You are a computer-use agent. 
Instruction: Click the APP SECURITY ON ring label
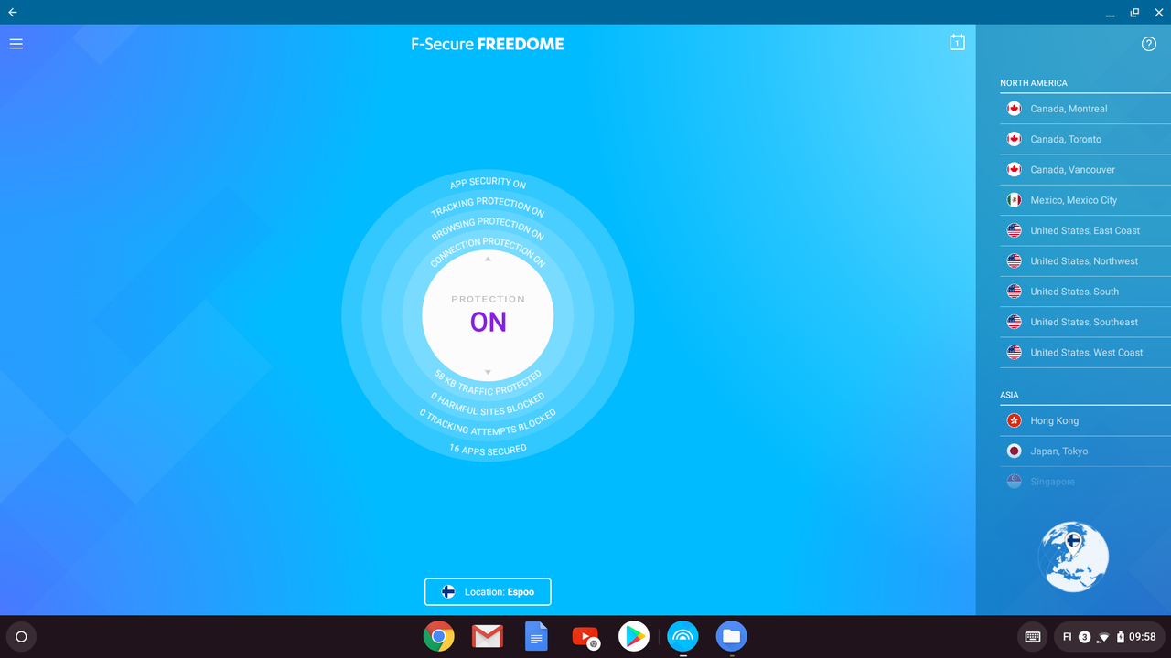(488, 182)
